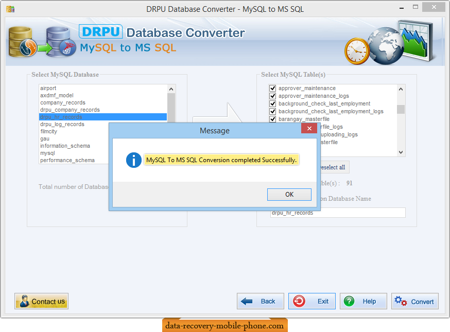Viewport: 450px width, 332px height.
Task: Toggle the barangay_masterfile checkbox
Action: pos(273,119)
